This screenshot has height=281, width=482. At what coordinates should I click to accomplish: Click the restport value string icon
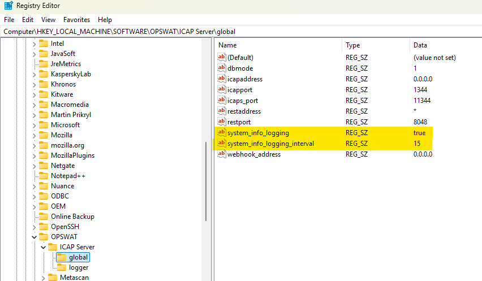coord(221,122)
